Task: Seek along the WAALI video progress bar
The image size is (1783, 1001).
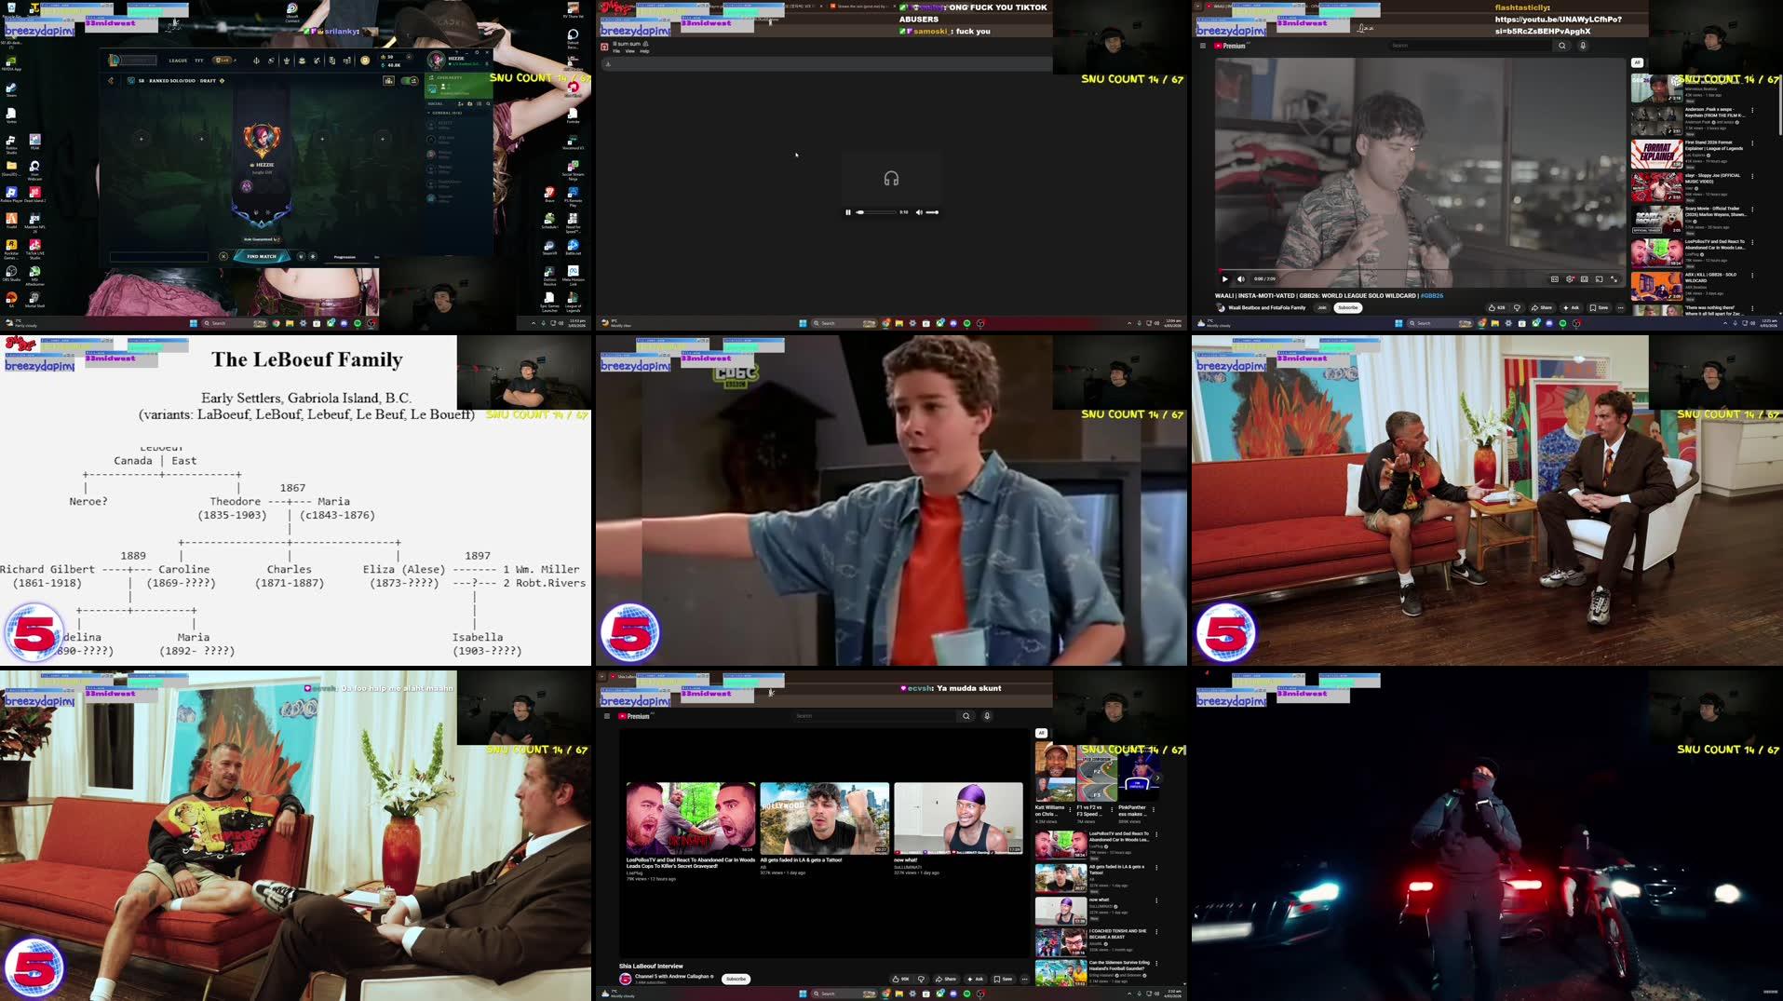Action: coord(1397,270)
